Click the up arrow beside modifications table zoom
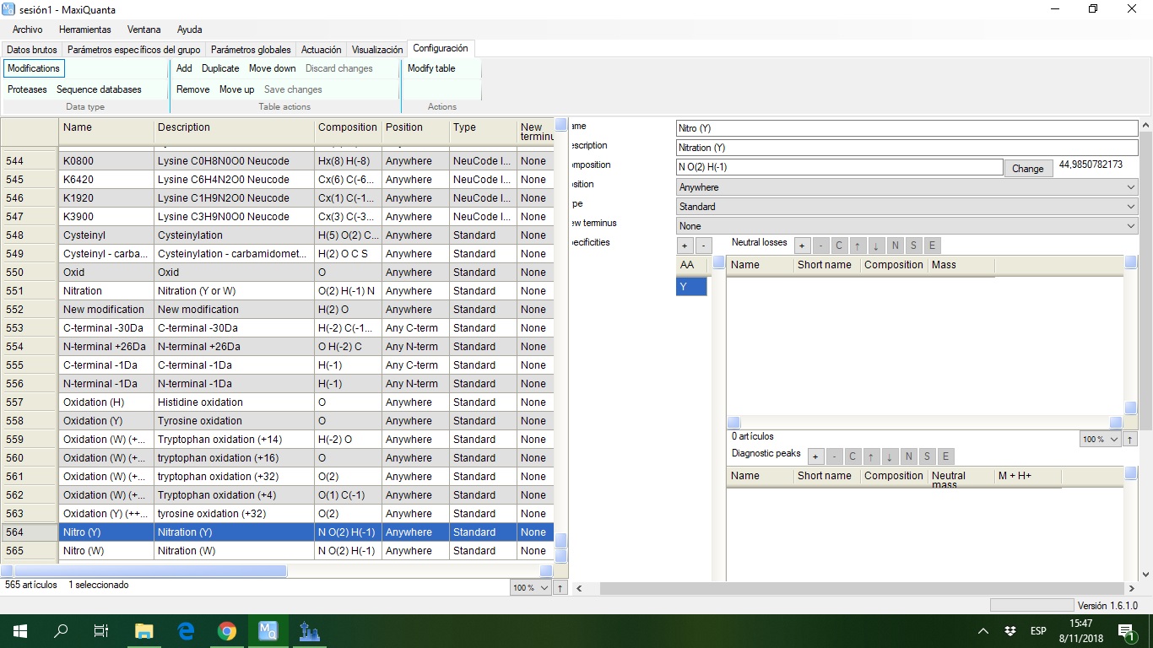 (560, 588)
